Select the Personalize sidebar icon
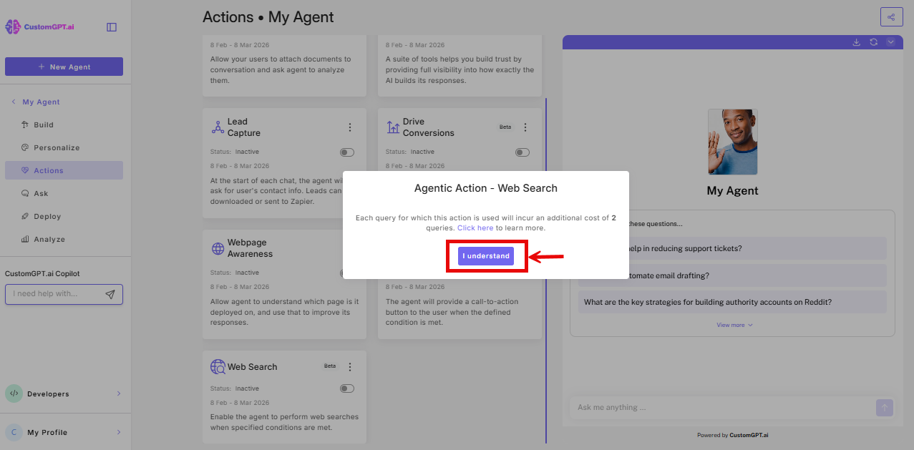Viewport: 914px width, 450px height. (26, 147)
